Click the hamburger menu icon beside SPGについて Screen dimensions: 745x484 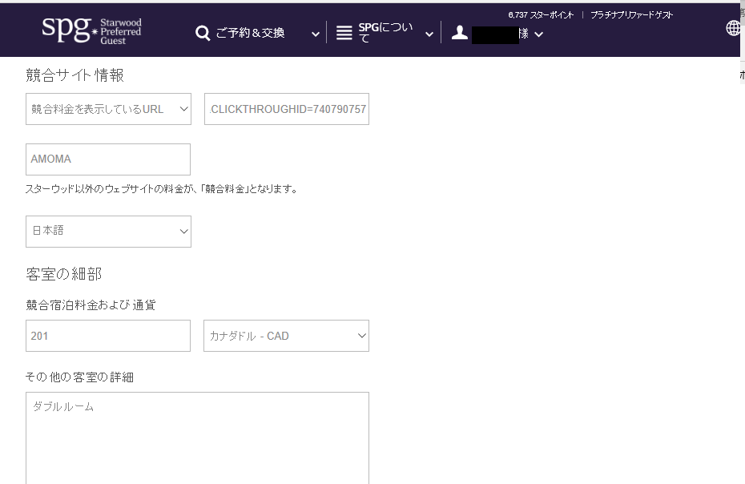344,33
